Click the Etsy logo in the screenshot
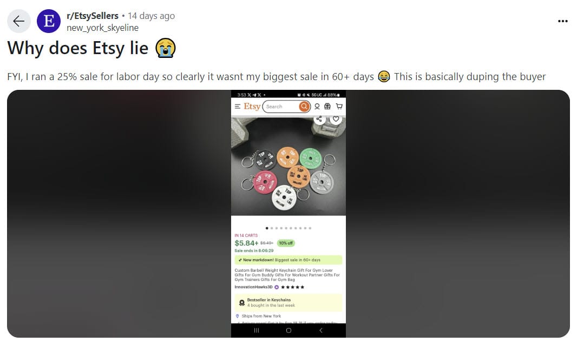This screenshot has height=342, width=577. pos(252,107)
